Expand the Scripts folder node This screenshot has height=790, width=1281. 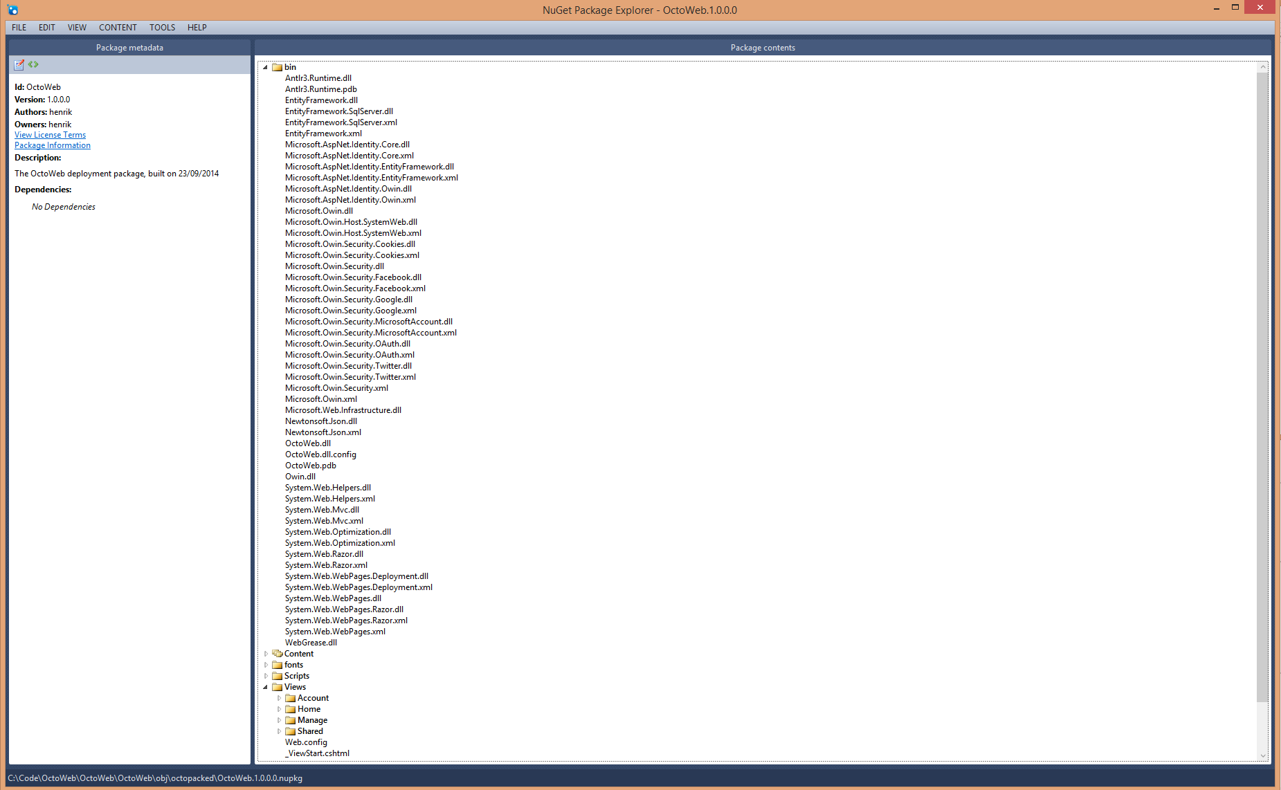tap(267, 675)
